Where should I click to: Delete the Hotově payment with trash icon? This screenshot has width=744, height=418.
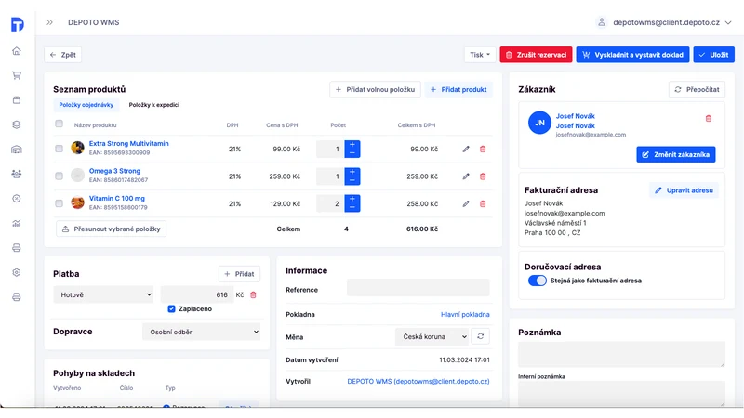coord(253,294)
